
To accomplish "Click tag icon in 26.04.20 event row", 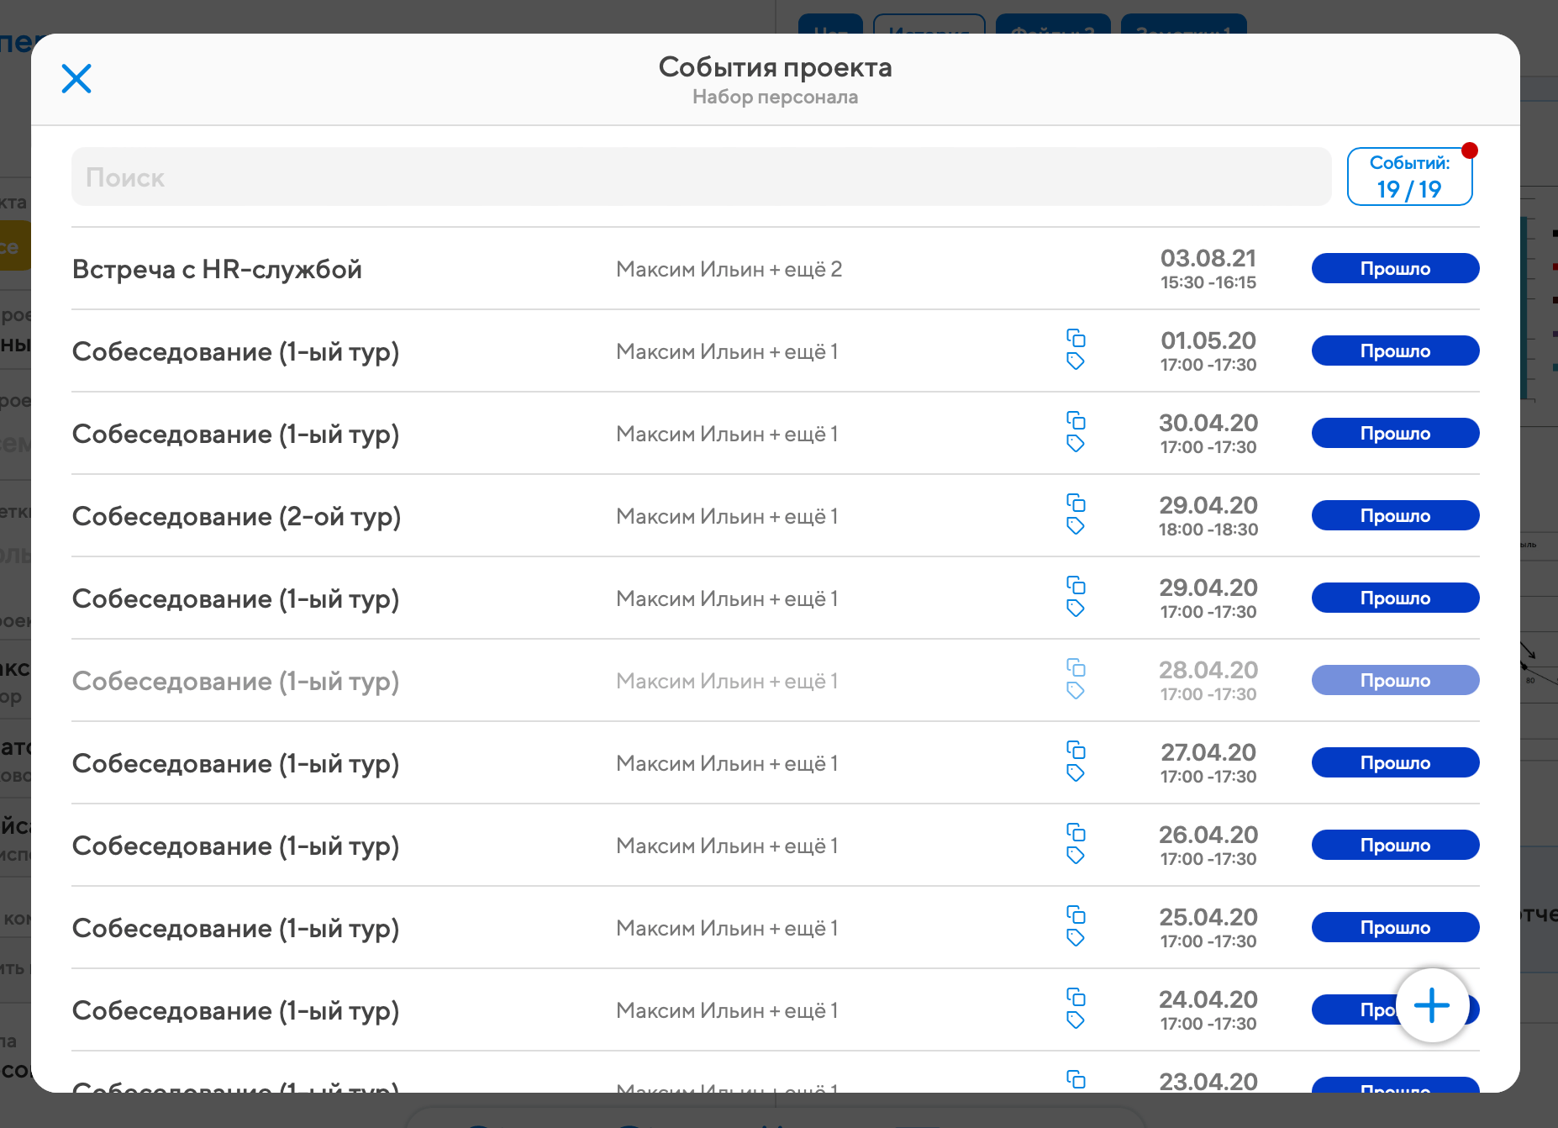I will [x=1076, y=856].
